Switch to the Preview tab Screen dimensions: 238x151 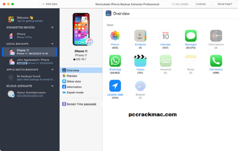(x=81, y=76)
